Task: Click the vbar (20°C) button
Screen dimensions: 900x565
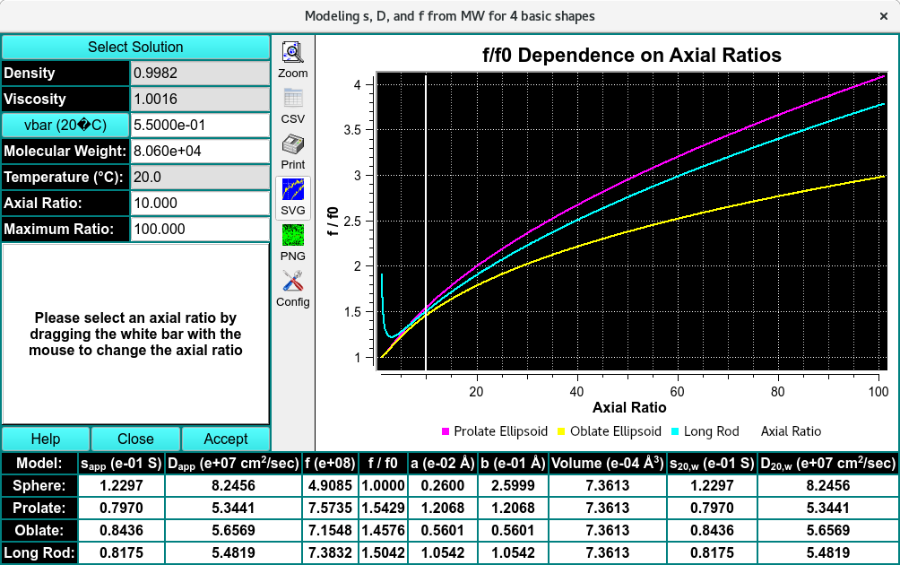Action: [x=65, y=125]
